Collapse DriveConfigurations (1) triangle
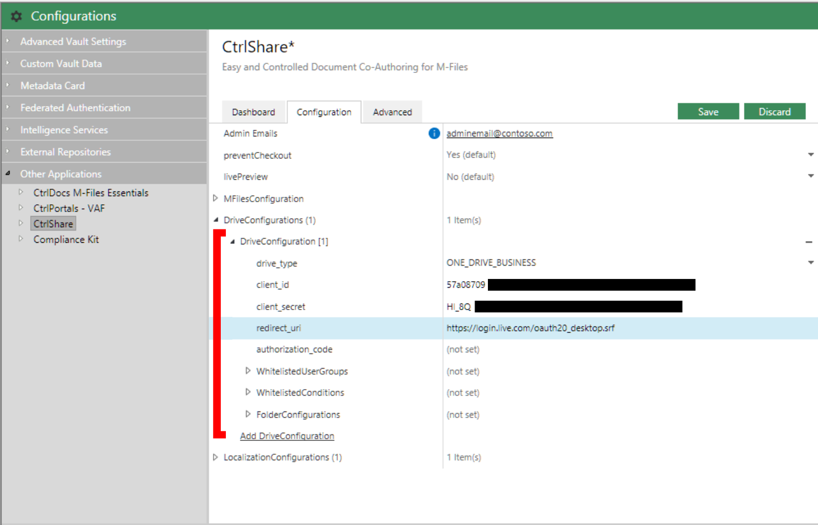 [x=216, y=220]
